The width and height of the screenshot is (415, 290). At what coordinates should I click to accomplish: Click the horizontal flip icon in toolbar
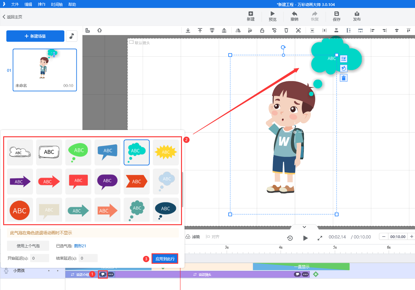238,30
